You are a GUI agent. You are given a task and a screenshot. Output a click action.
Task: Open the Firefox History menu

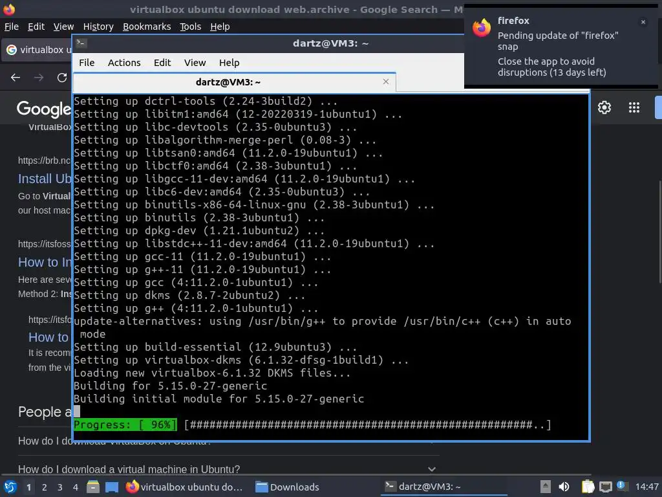98,27
